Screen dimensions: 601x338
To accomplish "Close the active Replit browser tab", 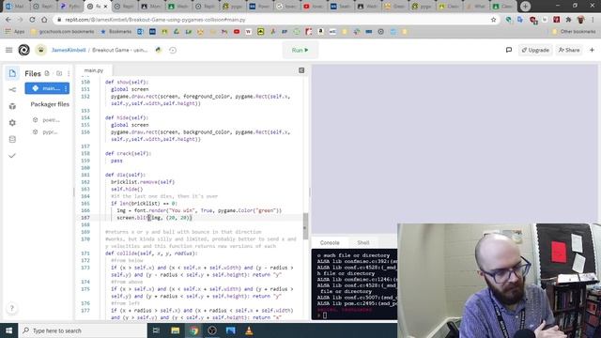I will pos(105,7).
